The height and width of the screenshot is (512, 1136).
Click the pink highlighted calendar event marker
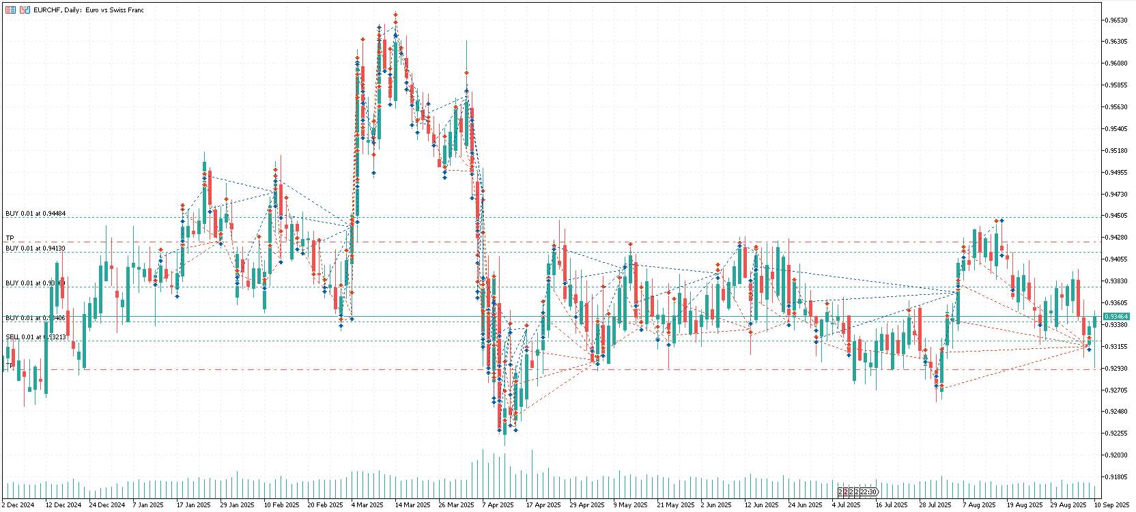pyautogui.click(x=846, y=492)
